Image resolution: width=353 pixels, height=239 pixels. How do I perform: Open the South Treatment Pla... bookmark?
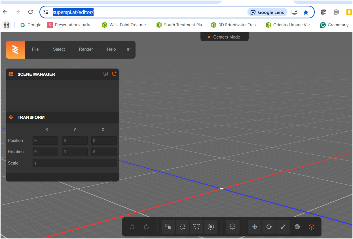coord(181,25)
